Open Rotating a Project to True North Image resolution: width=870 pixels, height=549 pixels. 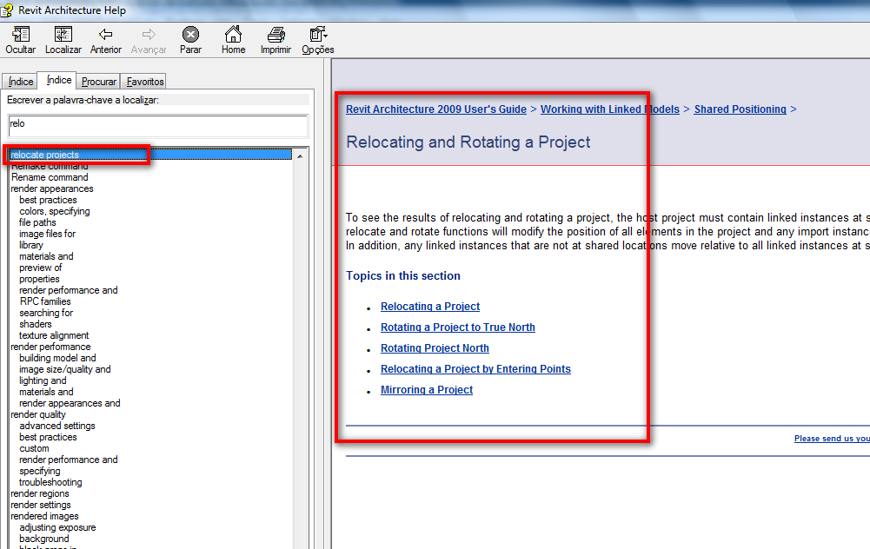(x=458, y=327)
